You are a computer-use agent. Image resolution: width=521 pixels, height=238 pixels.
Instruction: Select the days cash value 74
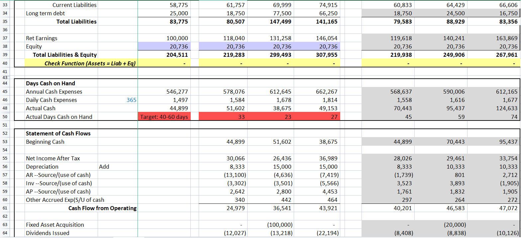pos(514,117)
